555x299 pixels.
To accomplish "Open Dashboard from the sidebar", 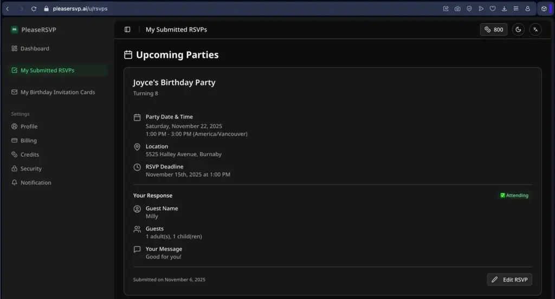I will pyautogui.click(x=35, y=49).
